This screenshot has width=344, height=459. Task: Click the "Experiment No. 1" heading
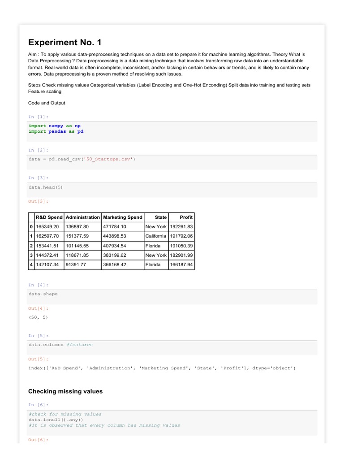tap(65, 43)
